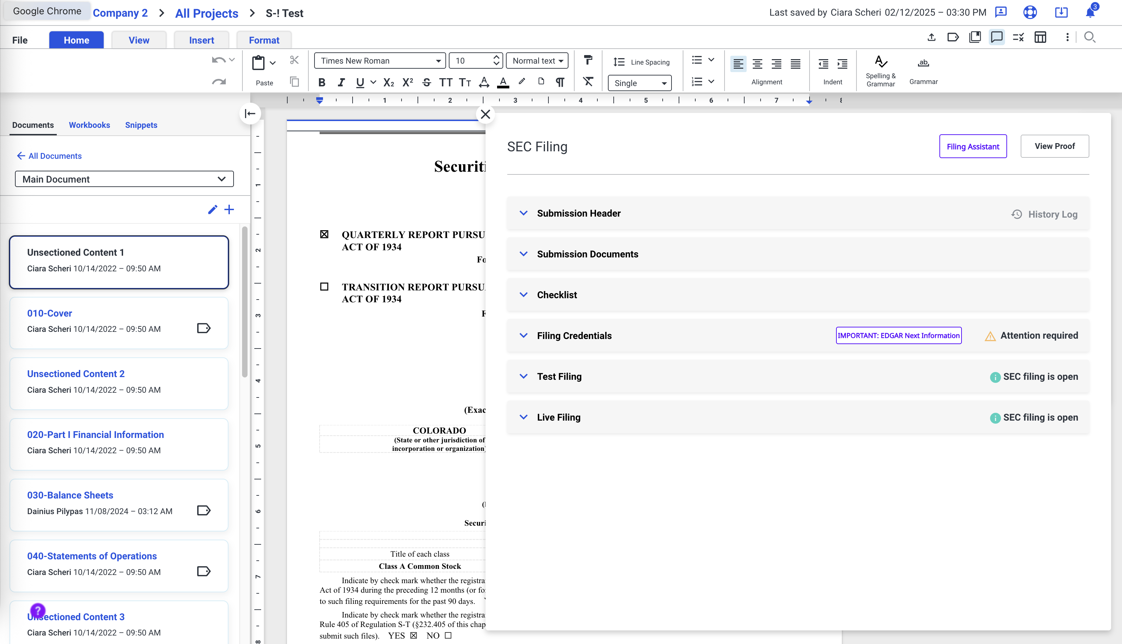Show paragraph marks with pilcrow icon

point(560,83)
